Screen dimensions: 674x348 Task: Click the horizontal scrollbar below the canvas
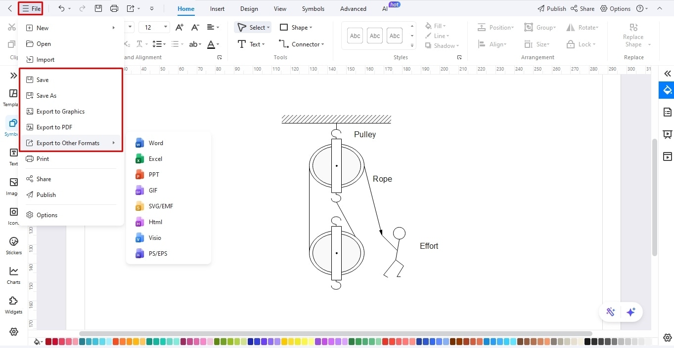coord(335,334)
